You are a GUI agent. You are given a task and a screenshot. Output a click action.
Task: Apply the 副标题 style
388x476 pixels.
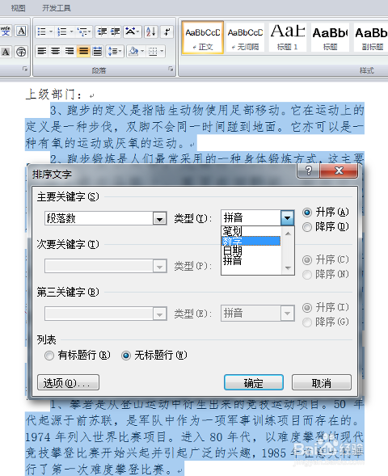372,38
